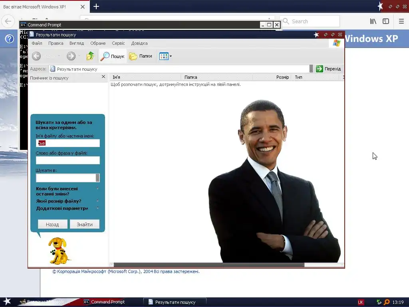Click the UK language indicator
The width and height of the screenshot is (409, 307).
[361, 302]
